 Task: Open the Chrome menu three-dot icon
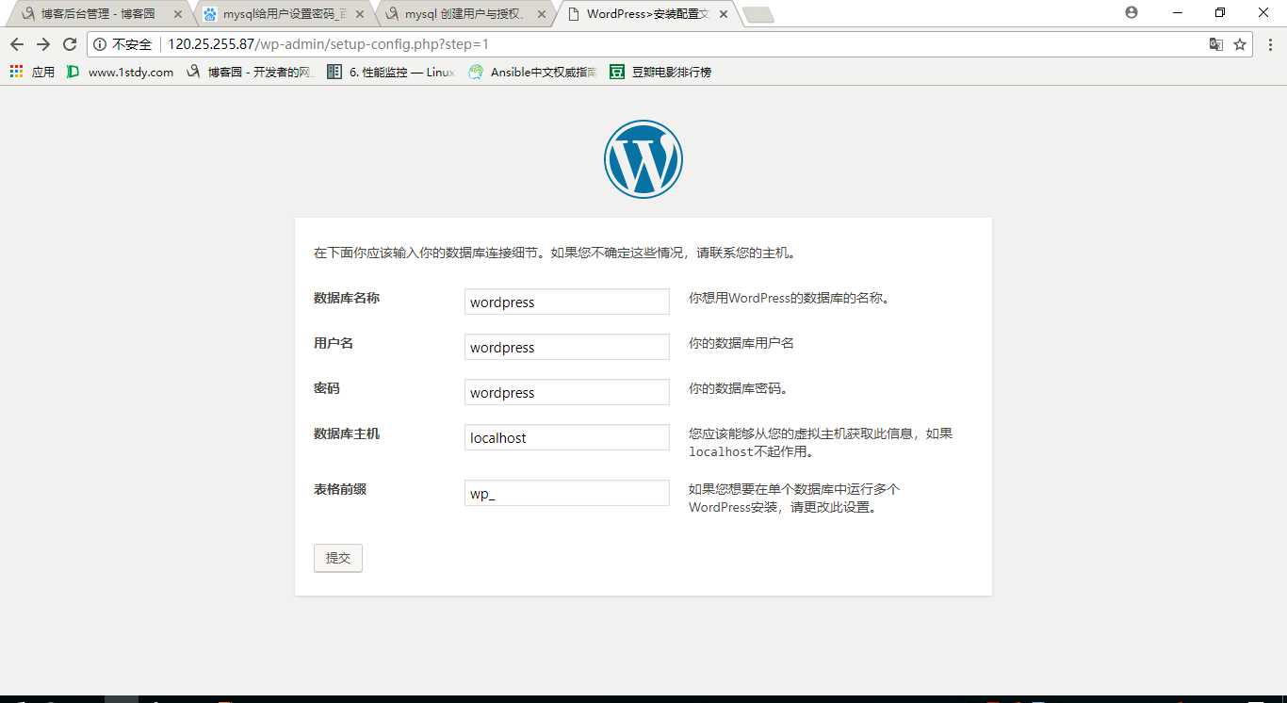click(1269, 44)
